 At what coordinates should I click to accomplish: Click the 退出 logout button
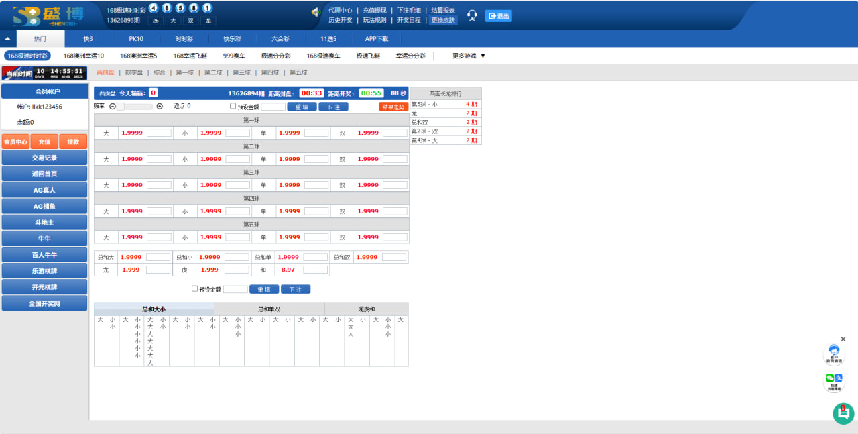point(498,16)
